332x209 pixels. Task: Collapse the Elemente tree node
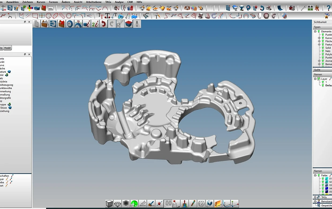click(315, 32)
